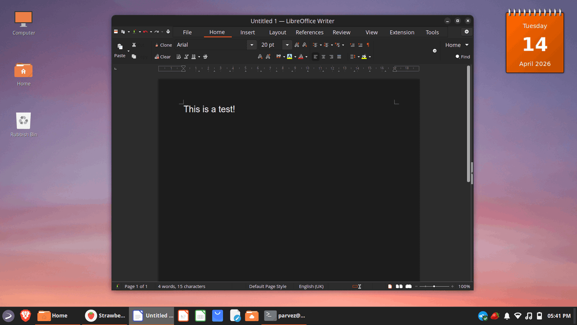
Task: Click the 100% zoom level
Action: [x=464, y=286]
